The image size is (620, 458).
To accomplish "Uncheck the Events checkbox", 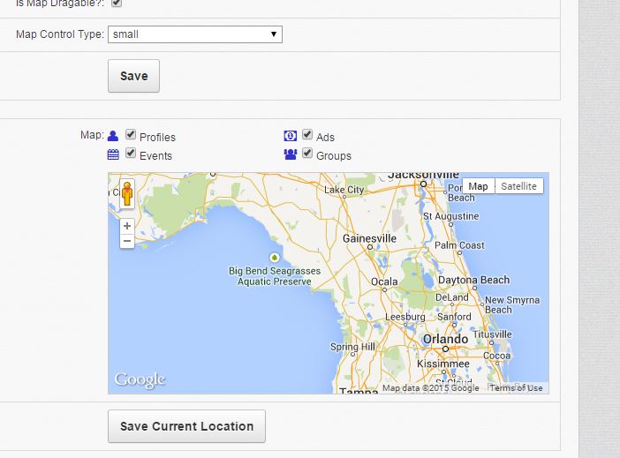I will pyautogui.click(x=131, y=154).
